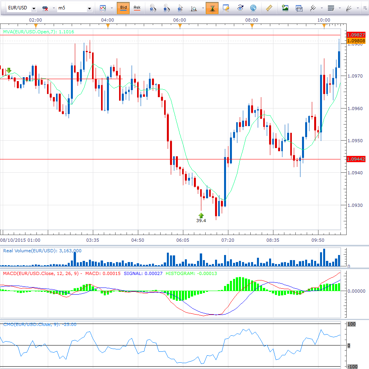Toggle the vertical auto-scale button
Image resolution: width=369 pixels, height=369 pixels.
(212, 8)
